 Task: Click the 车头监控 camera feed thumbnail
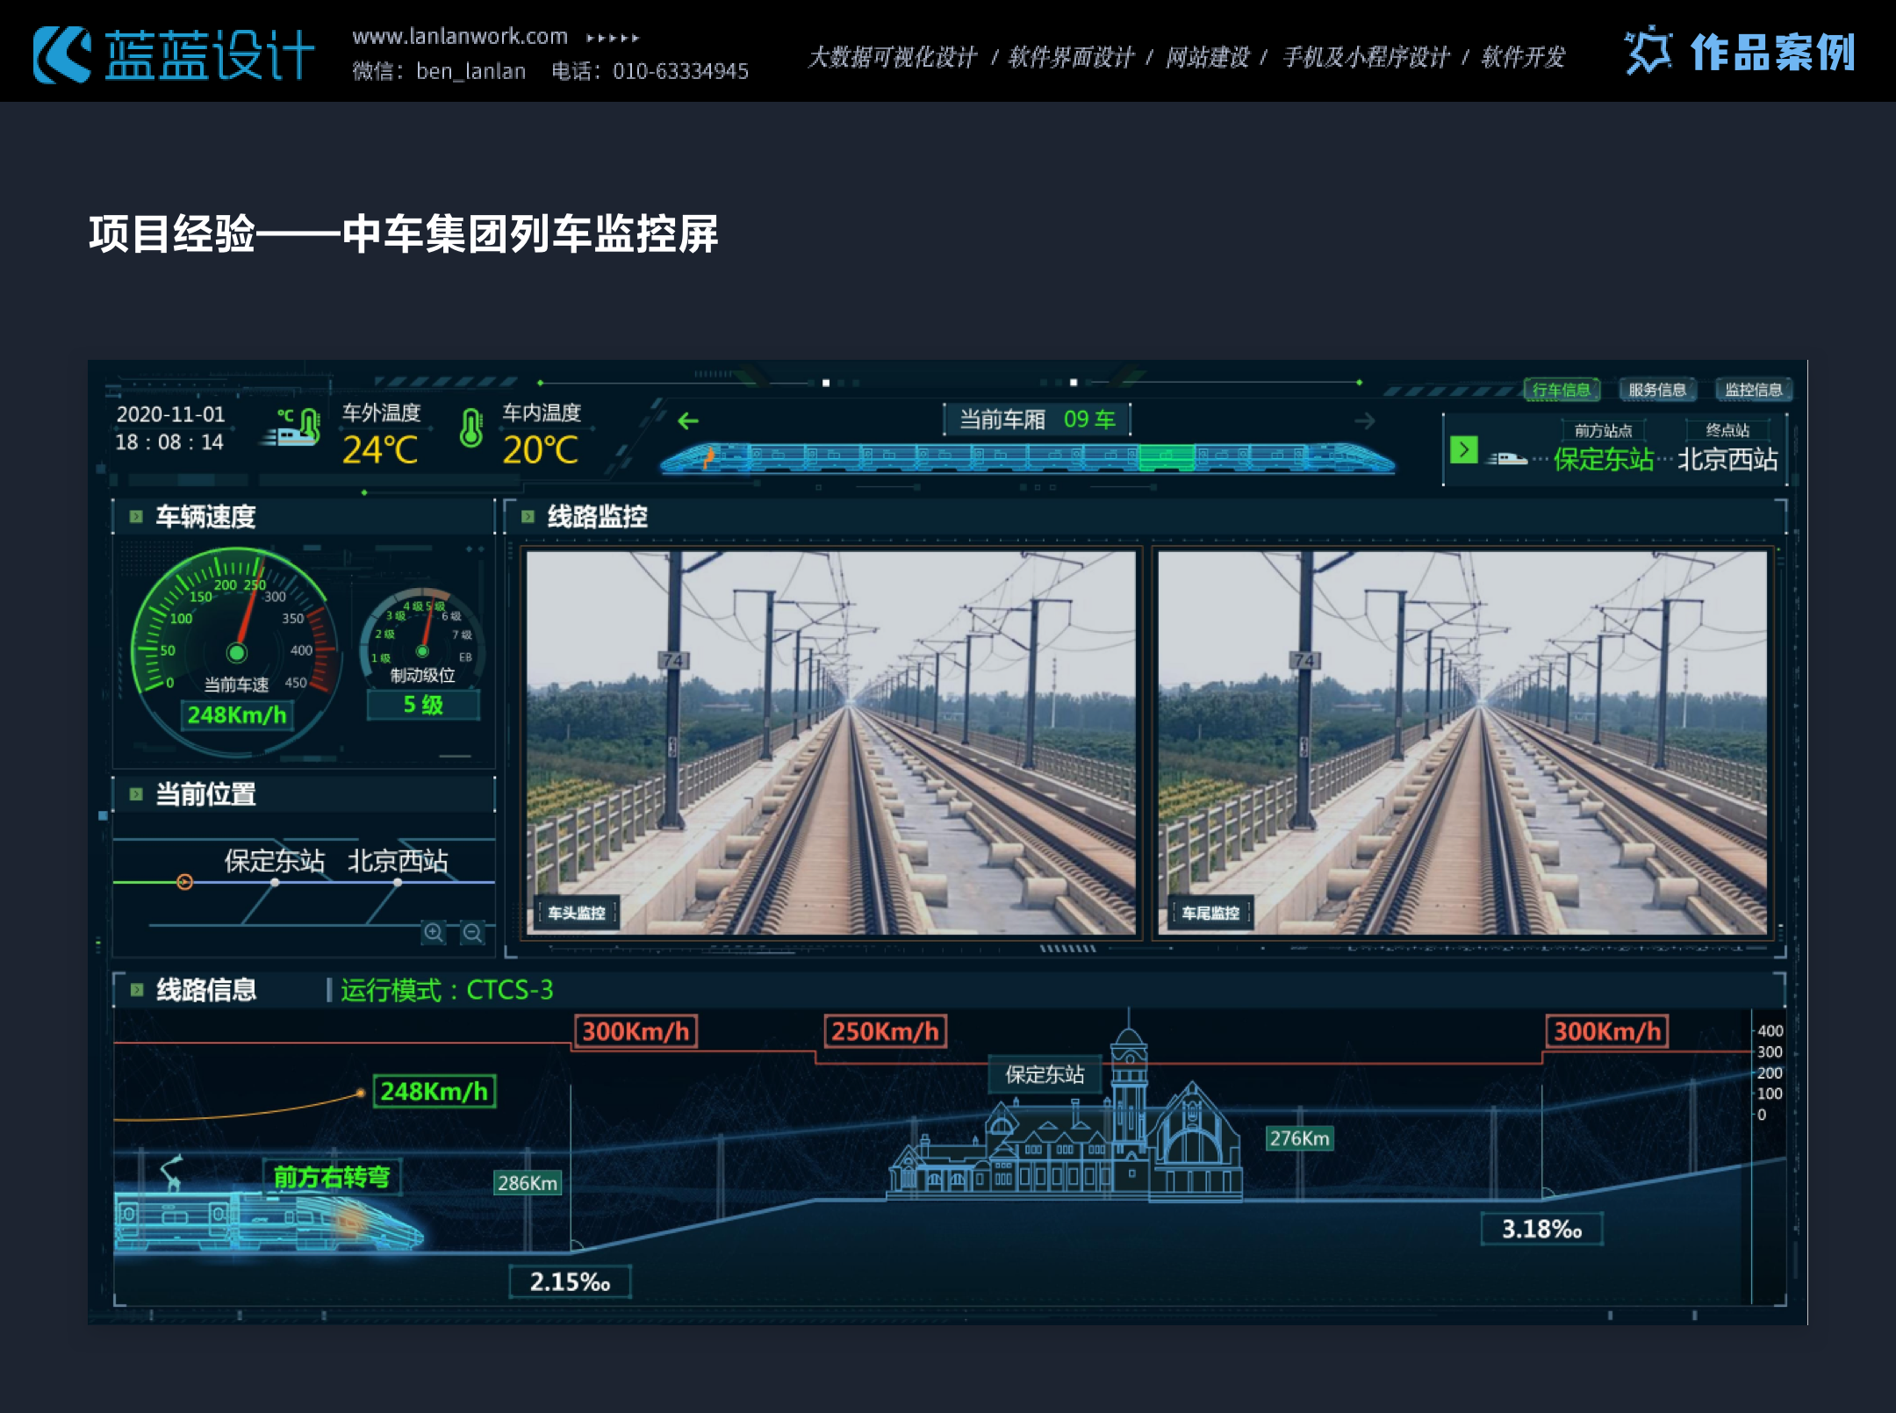[x=829, y=742]
